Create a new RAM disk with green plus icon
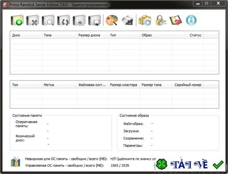This screenshot has width=228, height=174. (17, 20)
